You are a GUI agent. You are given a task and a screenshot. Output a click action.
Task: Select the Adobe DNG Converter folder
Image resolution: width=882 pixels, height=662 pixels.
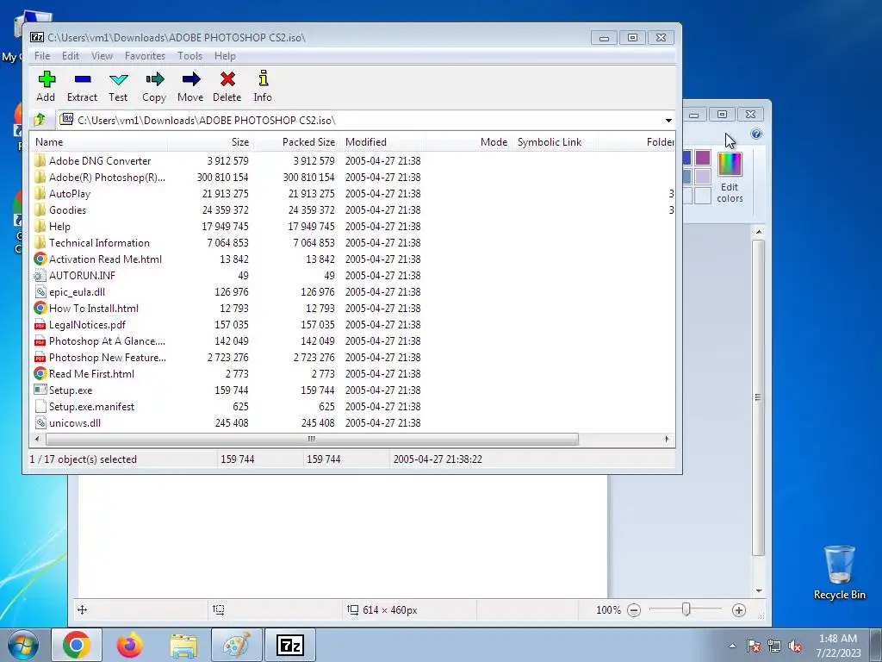(x=100, y=161)
